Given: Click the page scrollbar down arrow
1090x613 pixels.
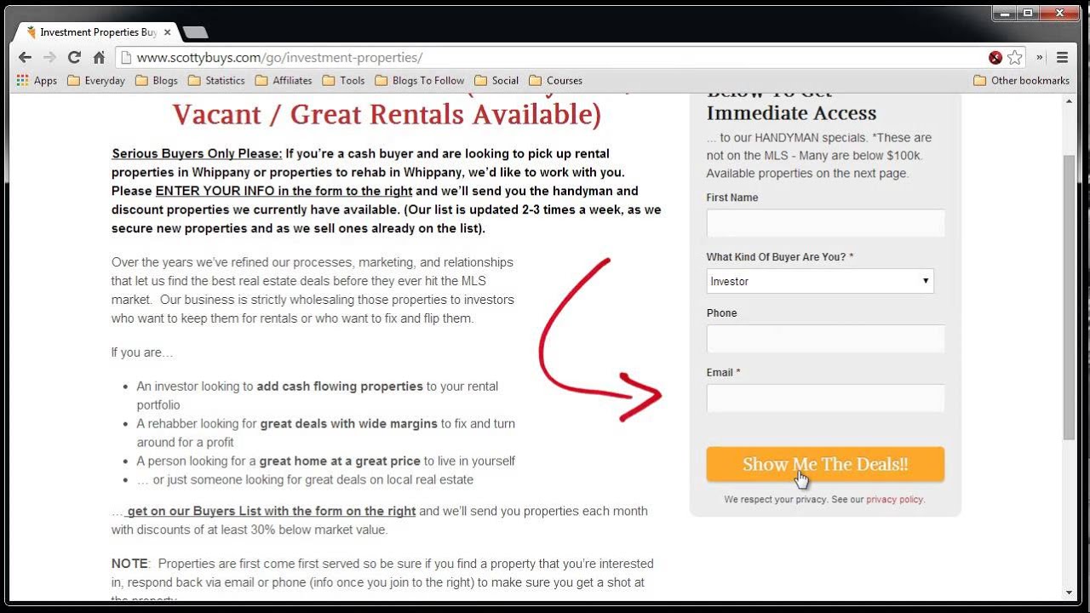Looking at the screenshot, I should click(1070, 593).
